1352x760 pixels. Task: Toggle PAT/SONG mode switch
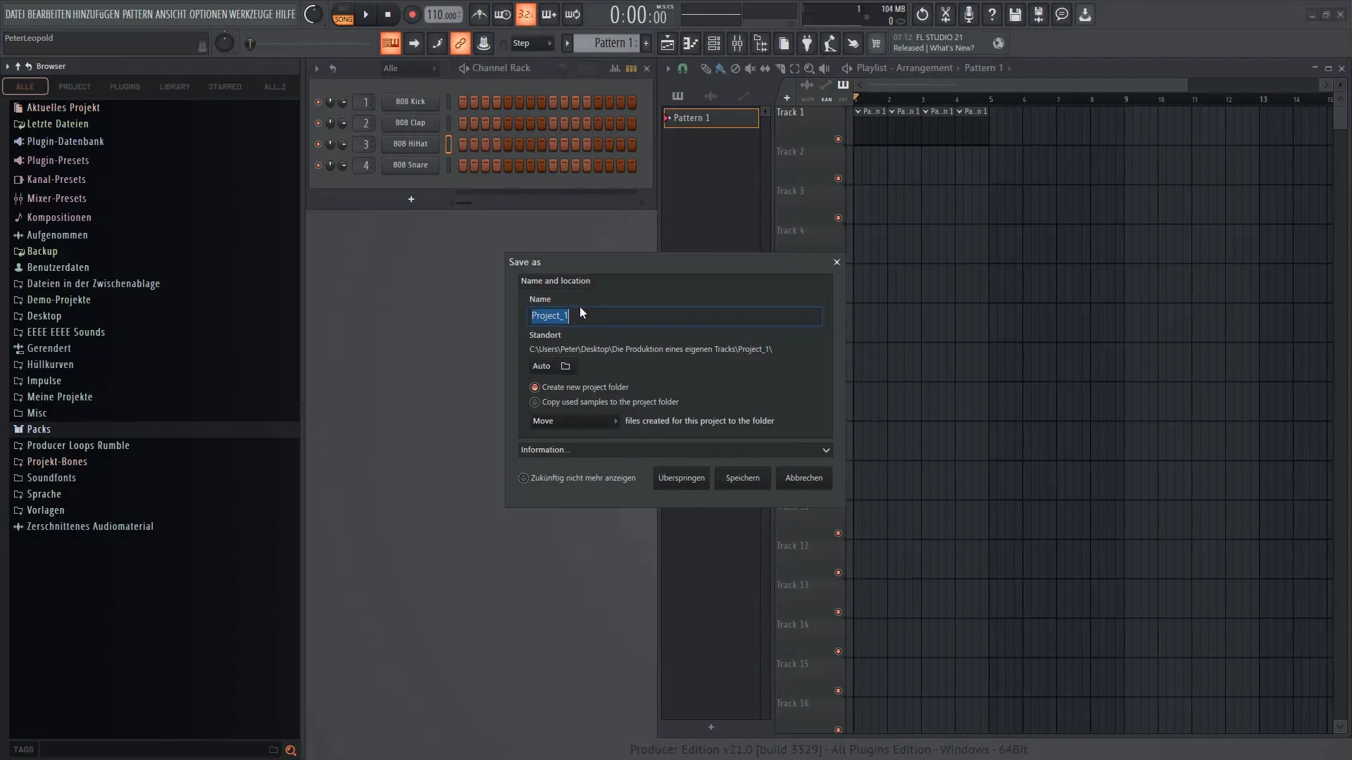[343, 14]
